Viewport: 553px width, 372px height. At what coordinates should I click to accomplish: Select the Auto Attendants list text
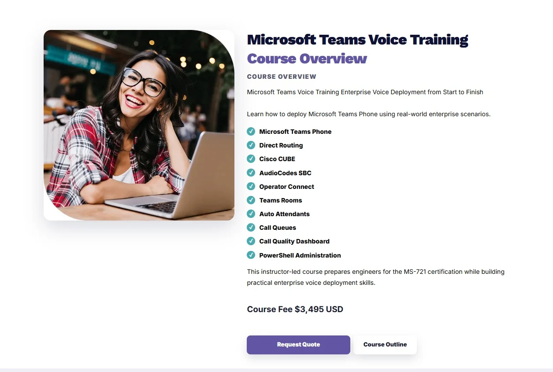284,214
